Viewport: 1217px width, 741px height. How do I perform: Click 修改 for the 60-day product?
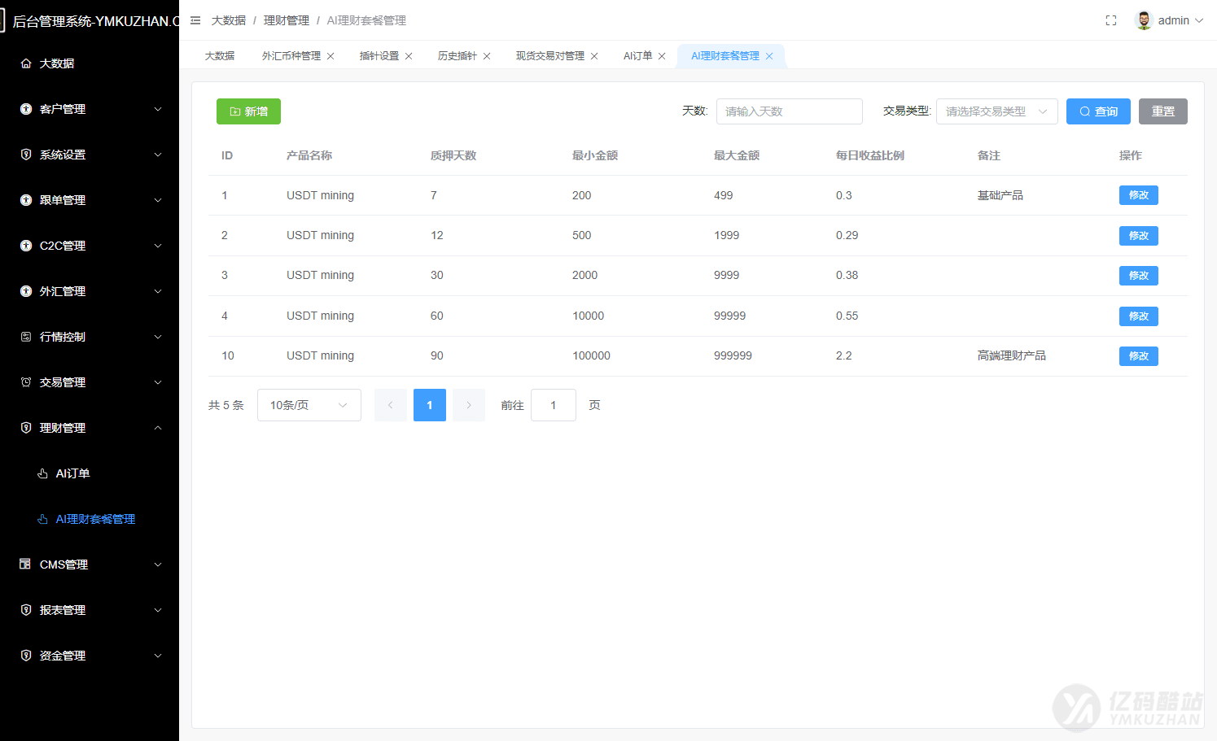click(1139, 316)
